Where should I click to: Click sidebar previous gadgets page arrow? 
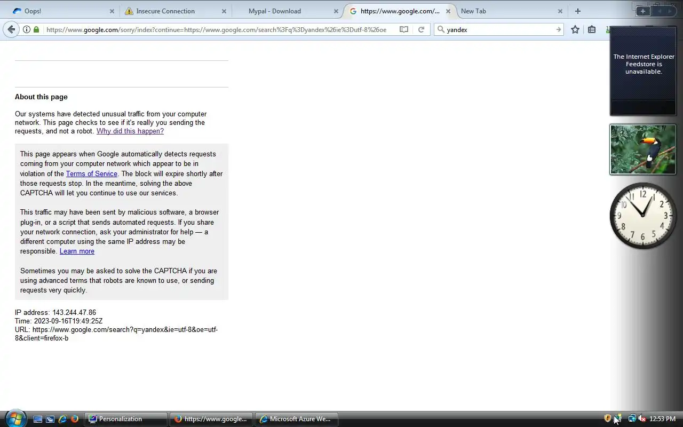coord(660,11)
